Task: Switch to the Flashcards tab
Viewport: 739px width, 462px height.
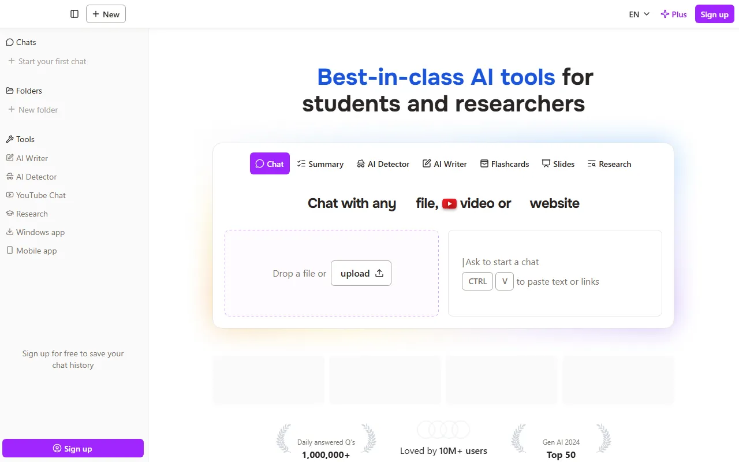Action: point(505,164)
